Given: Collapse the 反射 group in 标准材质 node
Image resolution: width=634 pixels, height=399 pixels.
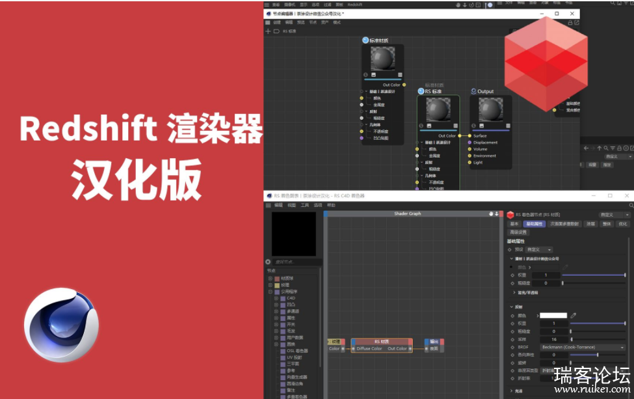Looking at the screenshot, I should [x=366, y=111].
